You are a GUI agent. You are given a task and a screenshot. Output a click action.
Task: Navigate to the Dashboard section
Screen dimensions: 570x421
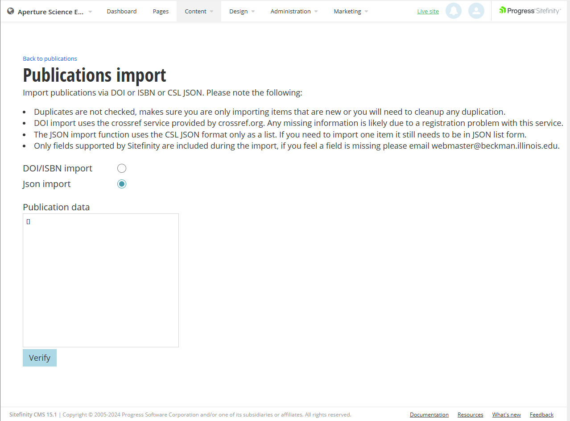(121, 11)
